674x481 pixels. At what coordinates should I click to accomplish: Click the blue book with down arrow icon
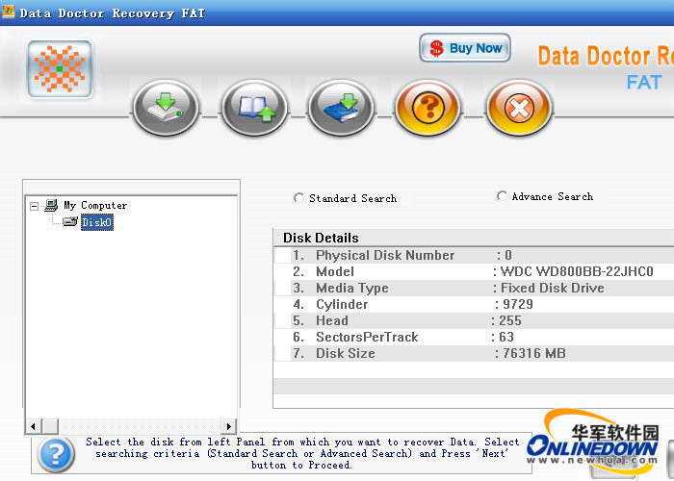coord(341,108)
